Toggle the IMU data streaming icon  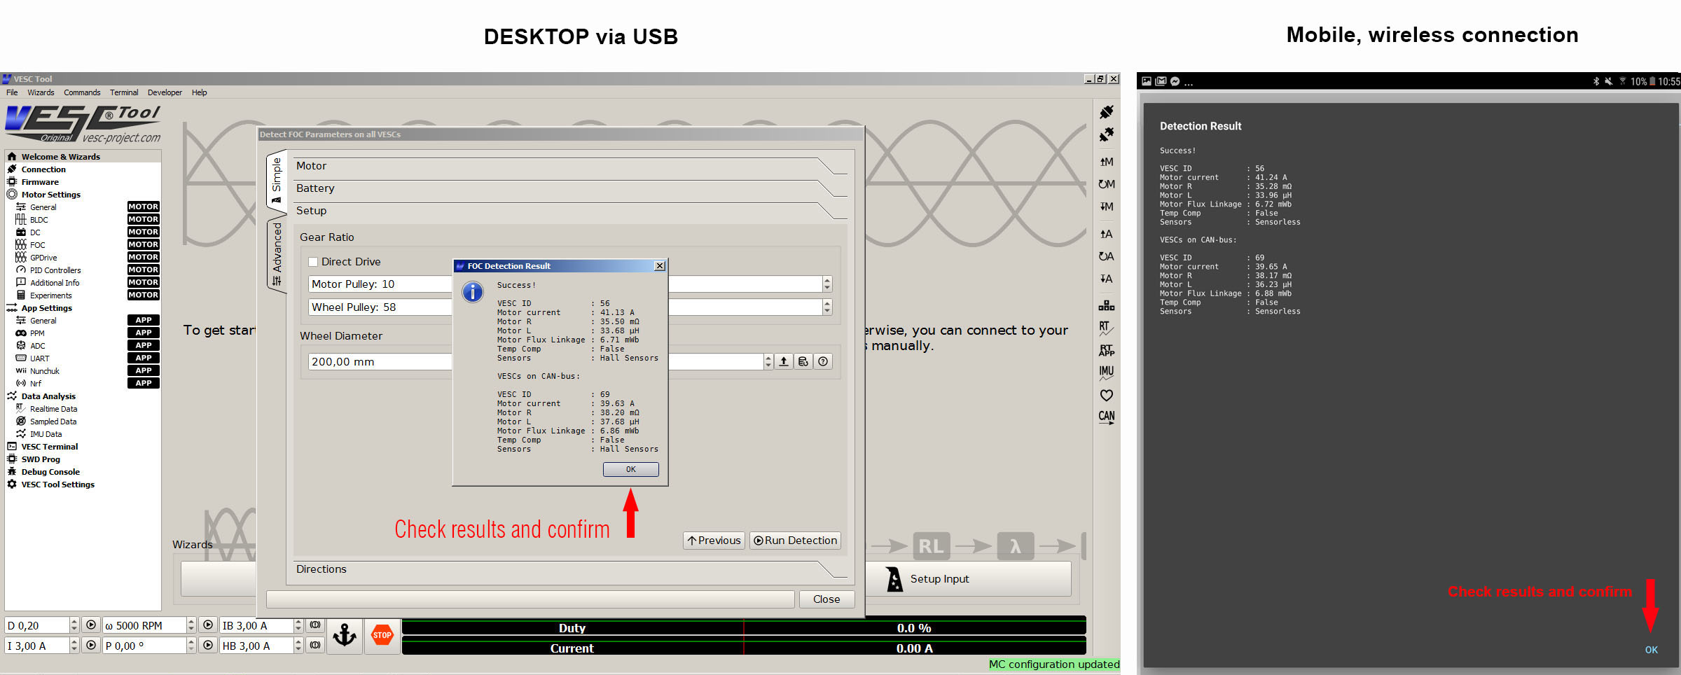pyautogui.click(x=1107, y=373)
